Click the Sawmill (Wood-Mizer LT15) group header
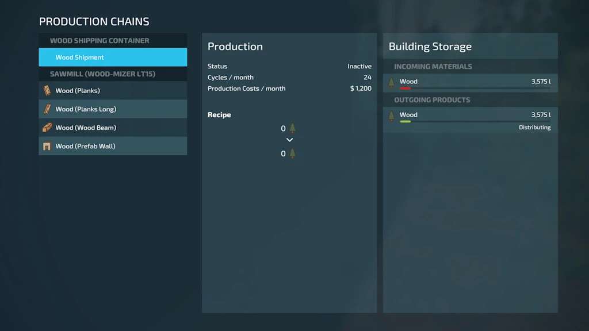589x331 pixels. pos(102,74)
